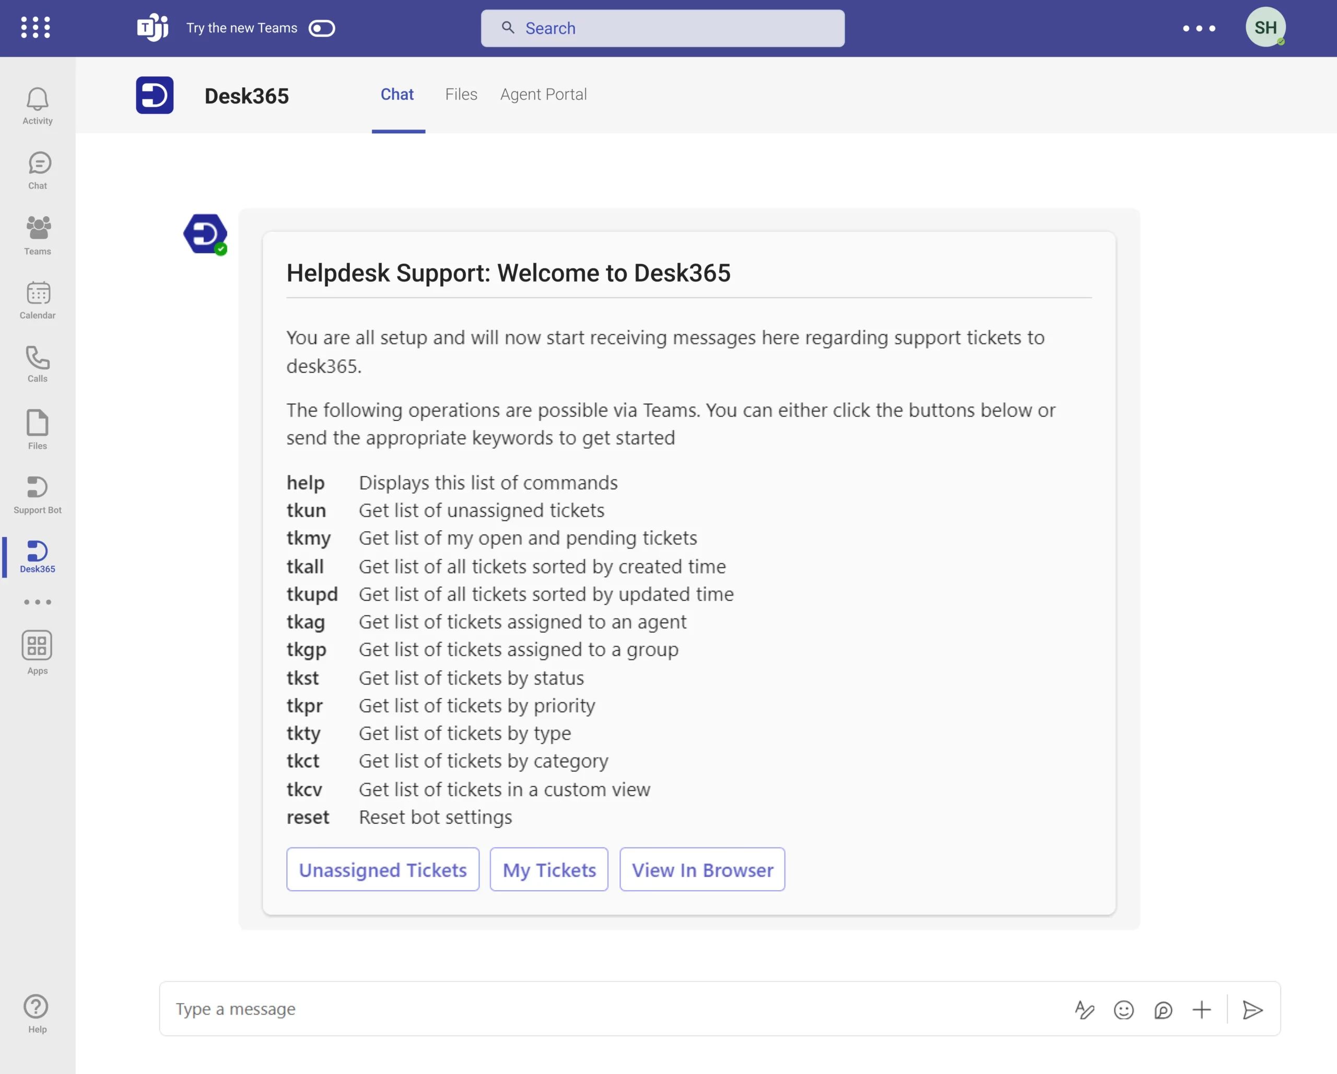Viewport: 1337px width, 1074px height.
Task: Expand more apps ellipsis in sidebar
Action: [x=37, y=601]
